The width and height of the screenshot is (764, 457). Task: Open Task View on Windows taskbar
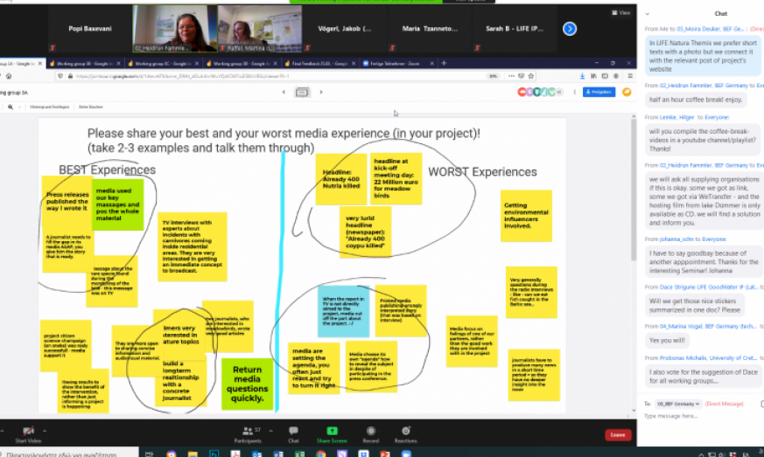pyautogui.click(x=149, y=454)
